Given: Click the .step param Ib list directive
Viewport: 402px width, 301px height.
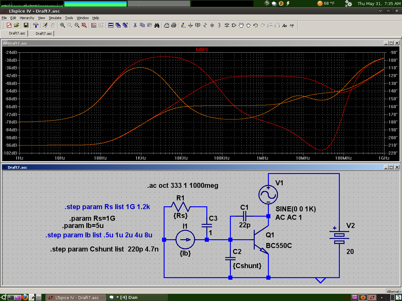Looking at the screenshot, I should tap(99, 235).
